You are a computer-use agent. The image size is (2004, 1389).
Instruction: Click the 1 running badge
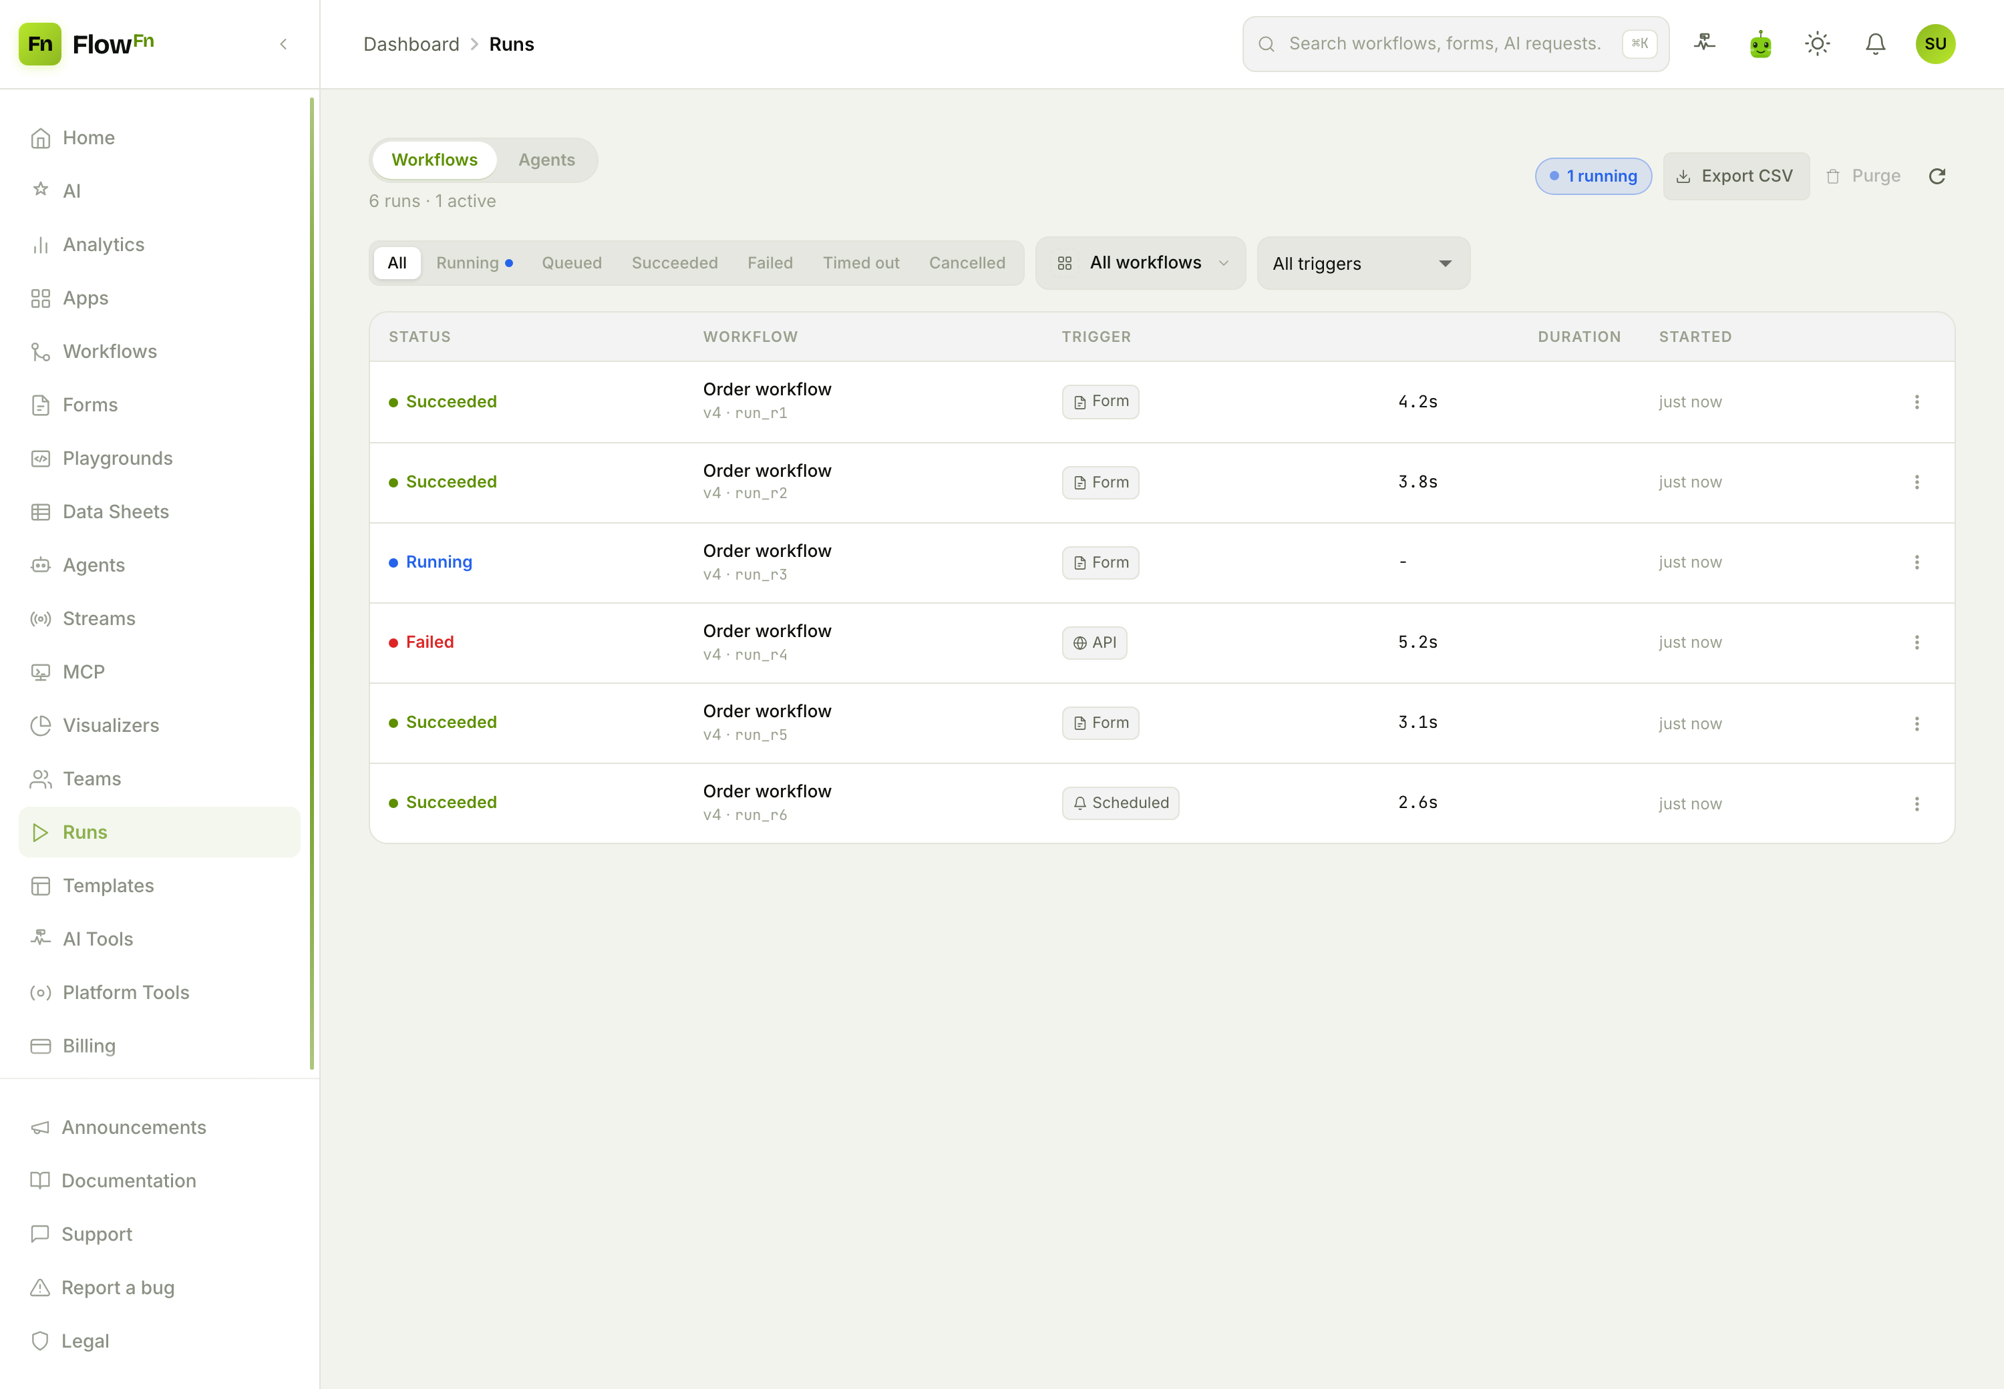[x=1593, y=176]
